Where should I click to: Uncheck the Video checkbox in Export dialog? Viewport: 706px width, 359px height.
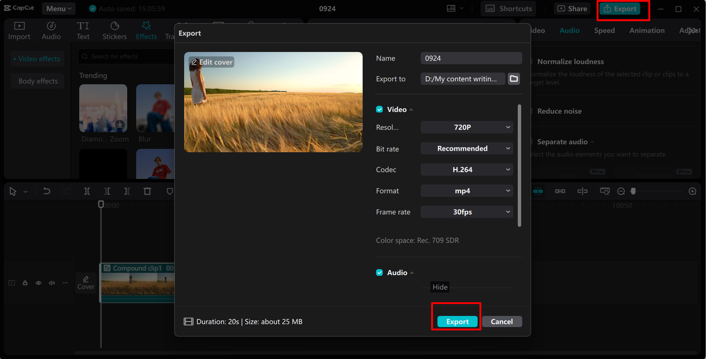click(x=379, y=110)
